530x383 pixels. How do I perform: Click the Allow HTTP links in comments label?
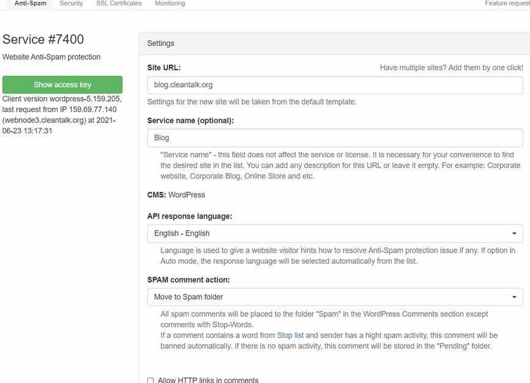(x=208, y=380)
